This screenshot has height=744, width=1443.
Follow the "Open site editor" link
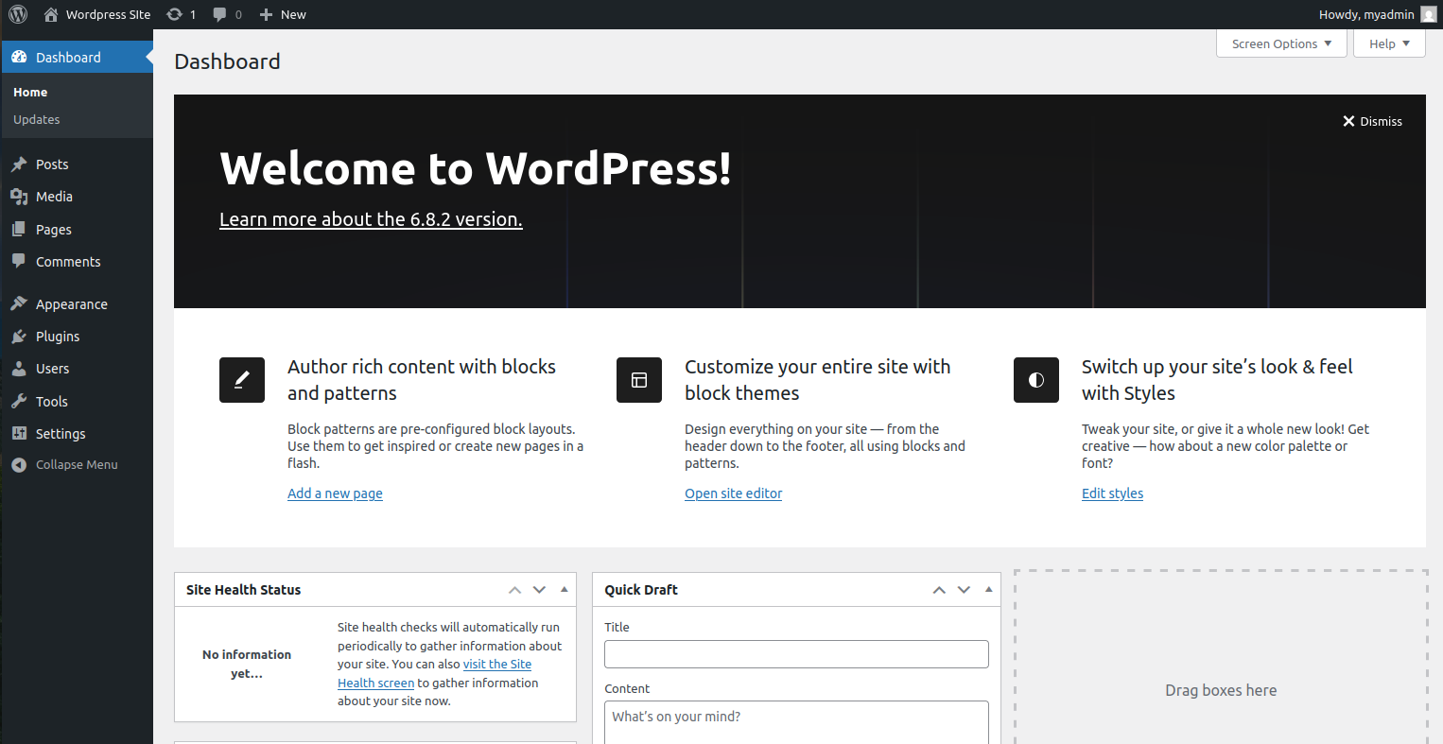tap(733, 493)
